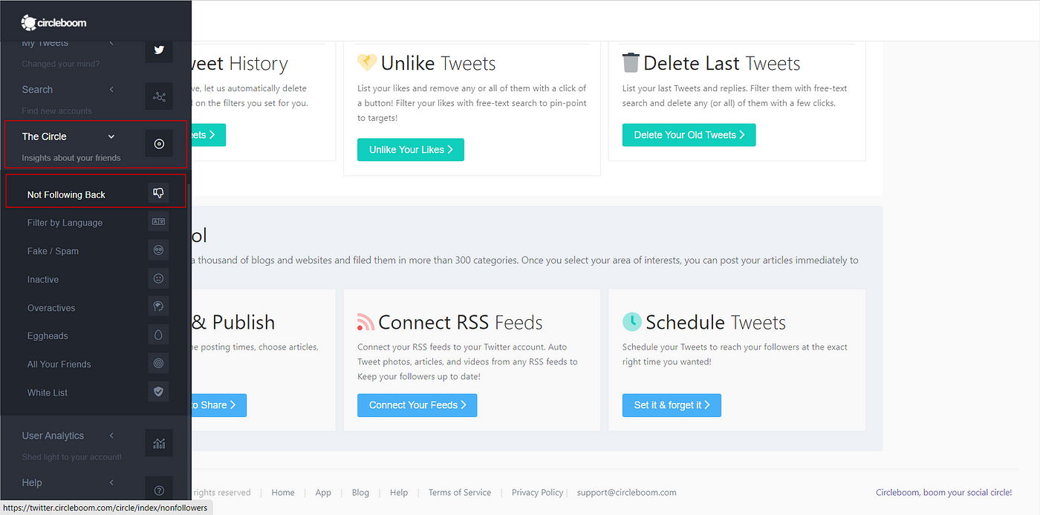Click the language icon for Filter by Language
This screenshot has height=515, width=1040.
158,221
